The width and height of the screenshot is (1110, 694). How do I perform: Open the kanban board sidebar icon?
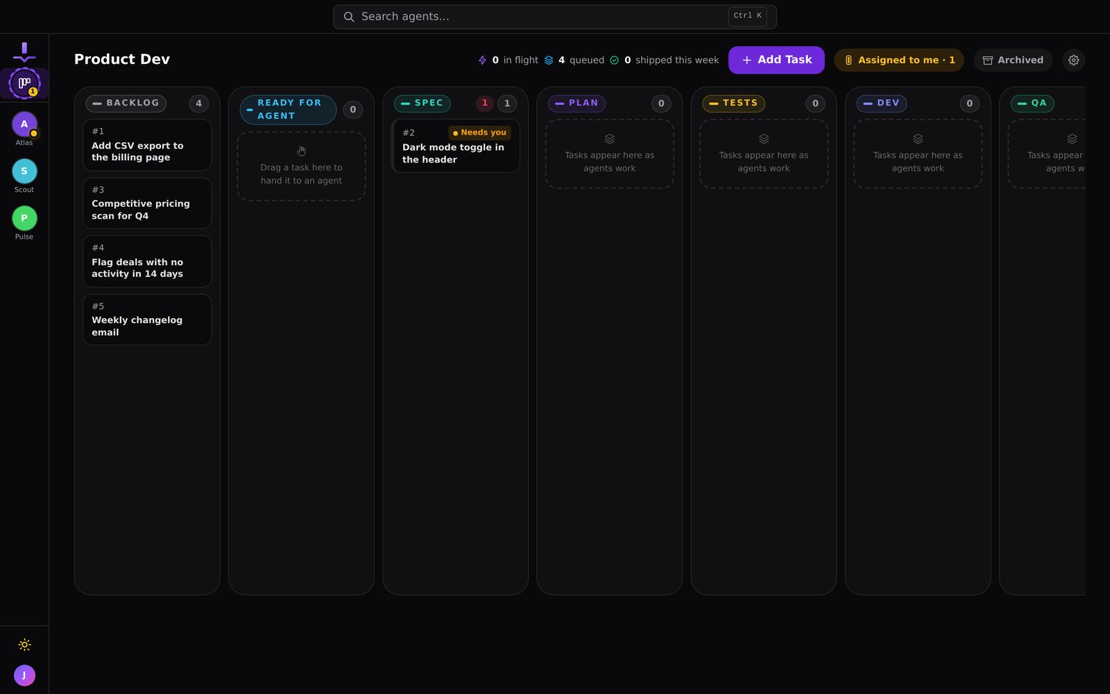(x=24, y=83)
